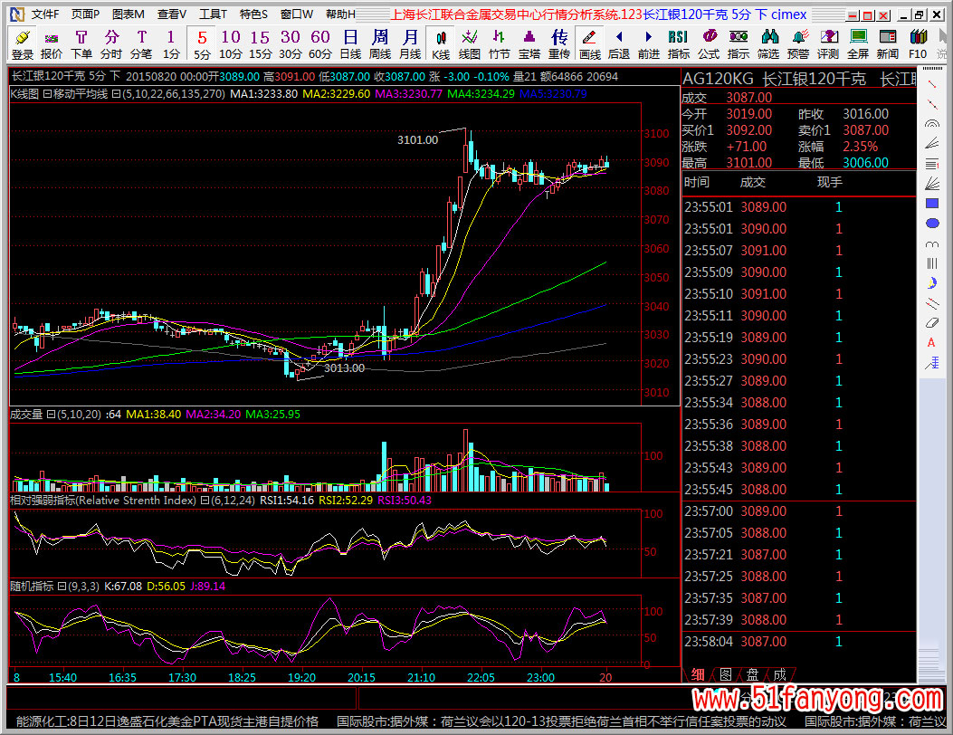Open the 页面P menu
Image resolution: width=953 pixels, height=735 pixels.
pos(85,14)
